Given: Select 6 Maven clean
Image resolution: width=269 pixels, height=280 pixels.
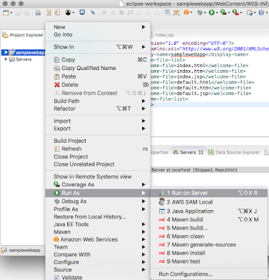Looking at the screenshot, I should (x=209, y=237).
